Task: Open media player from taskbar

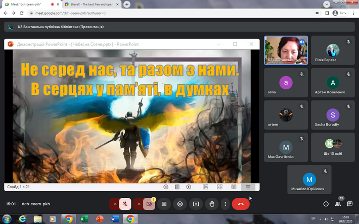Action: coord(53,219)
